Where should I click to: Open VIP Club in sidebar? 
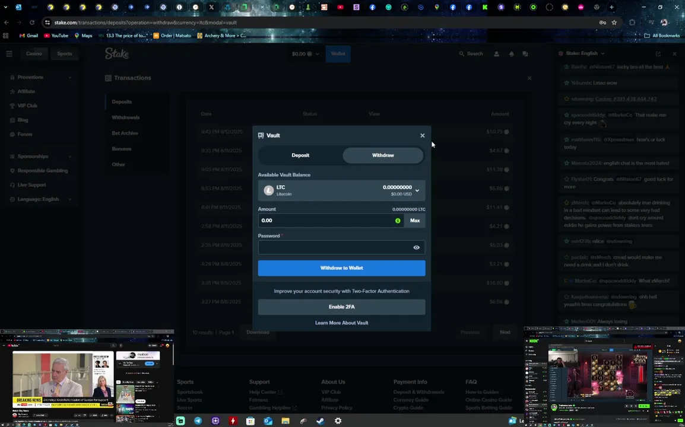pyautogui.click(x=27, y=106)
